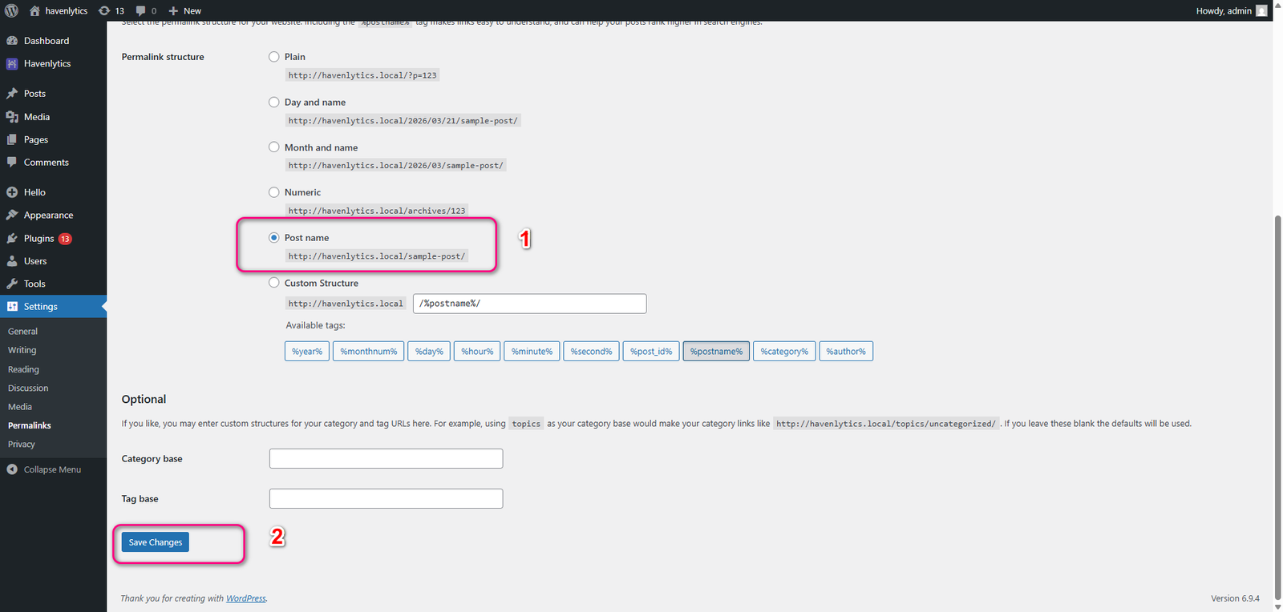Image resolution: width=1283 pixels, height=612 pixels.
Task: Click the comments bubble icon in admin bar
Action: pyautogui.click(x=141, y=10)
